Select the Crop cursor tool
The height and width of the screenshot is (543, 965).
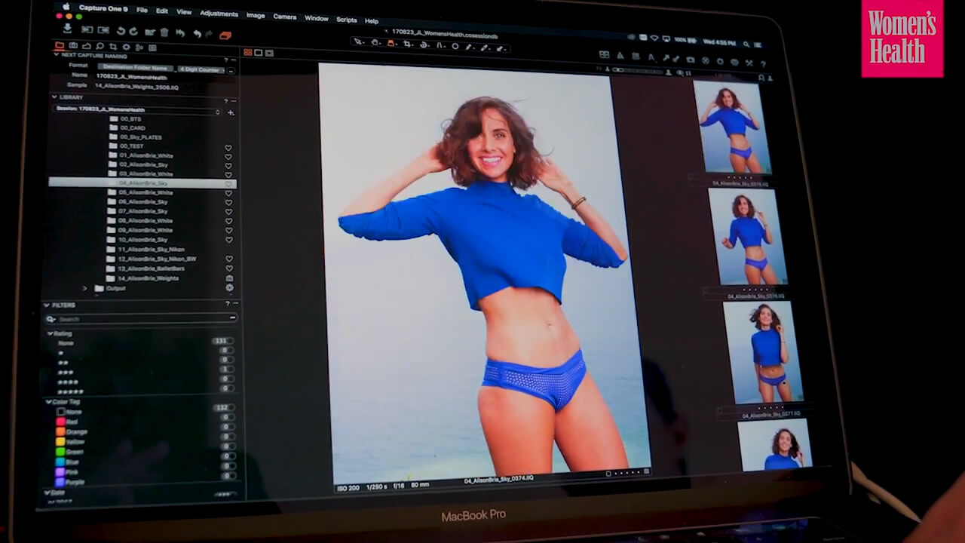[407, 44]
